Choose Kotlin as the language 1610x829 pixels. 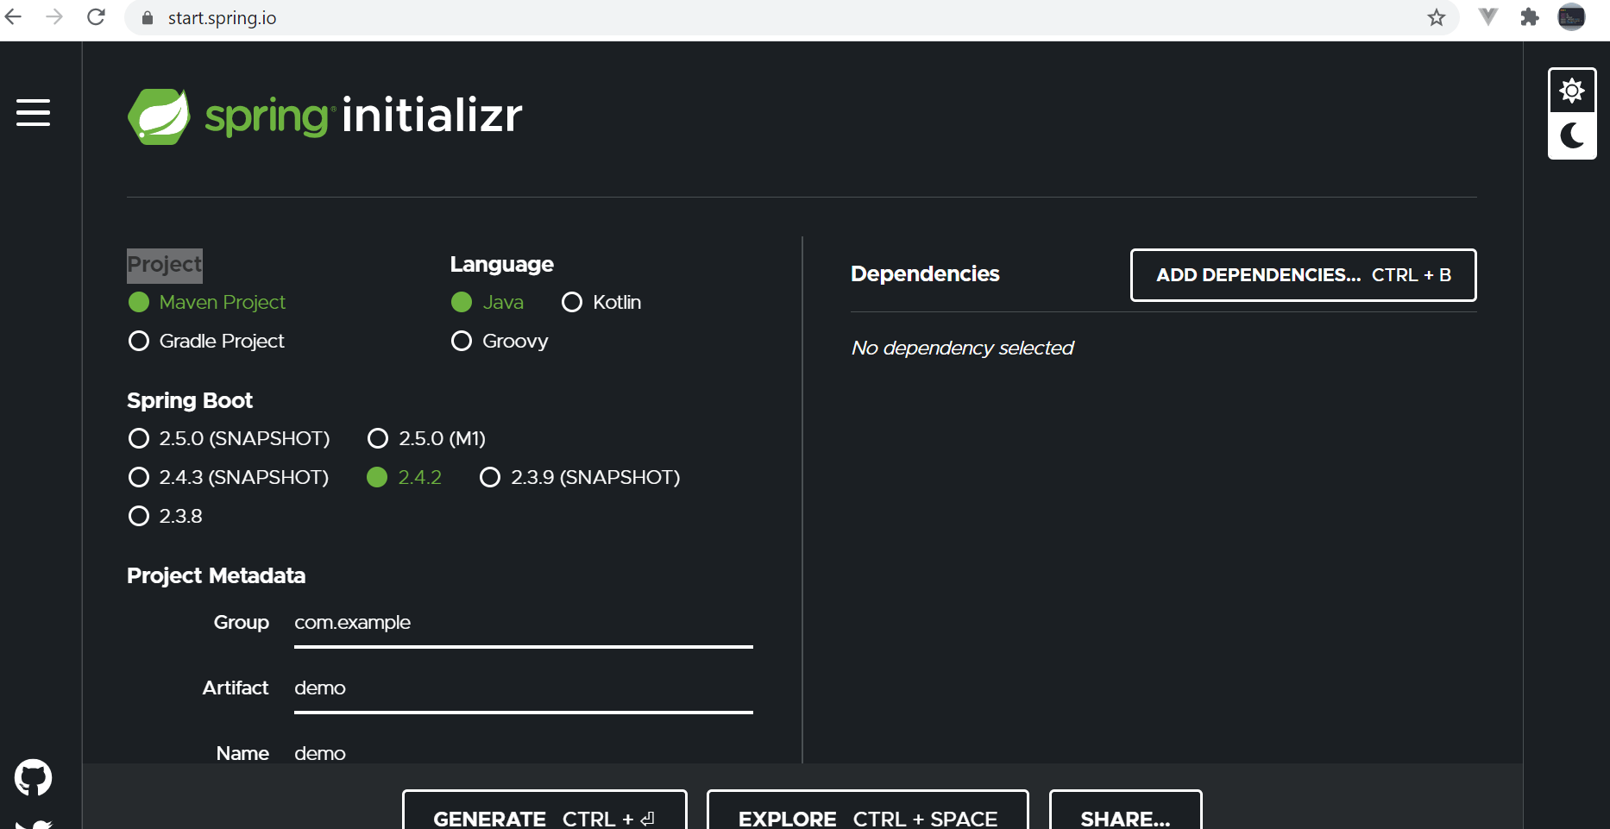(601, 302)
